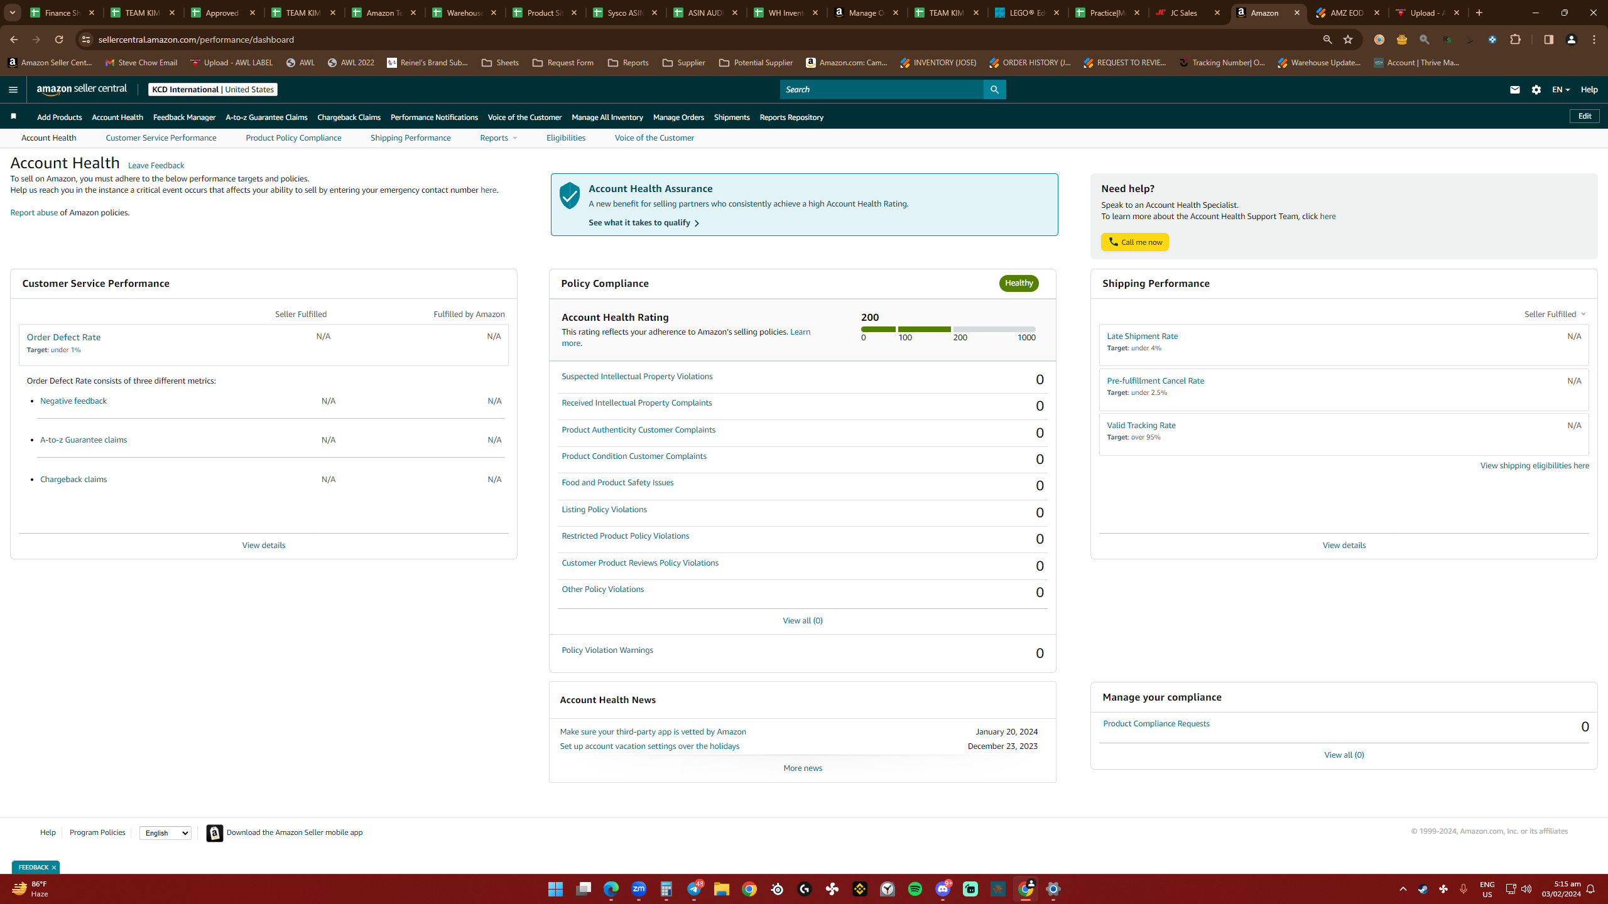Open the Seller Central hamburger menu
1608x904 pixels.
click(13, 90)
